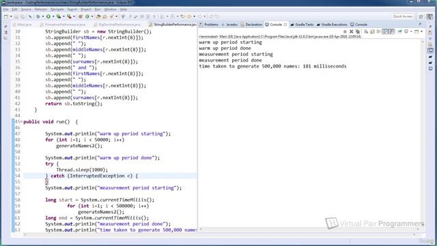437x246 pixels.
Task: Click Display Selected Console icon
Action: 406,31
